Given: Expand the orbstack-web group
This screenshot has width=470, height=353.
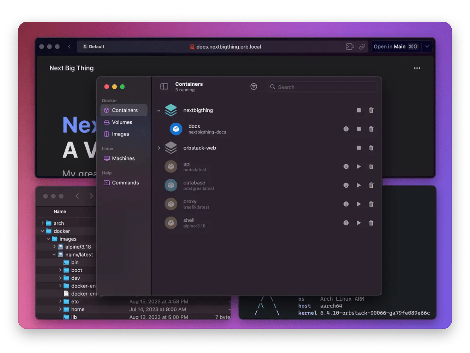Looking at the screenshot, I should [159, 148].
